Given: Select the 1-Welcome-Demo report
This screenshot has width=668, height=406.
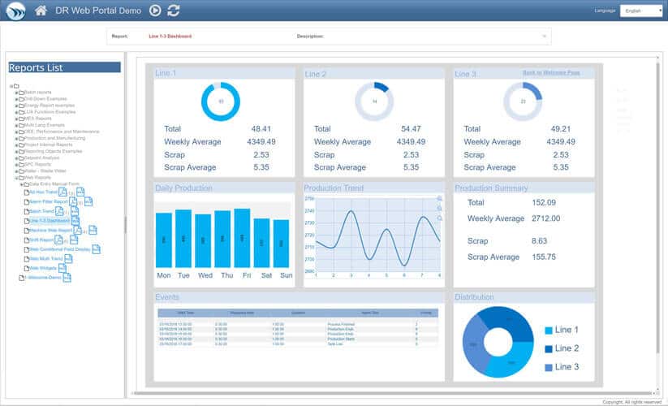Looking at the screenshot, I should [x=43, y=278].
